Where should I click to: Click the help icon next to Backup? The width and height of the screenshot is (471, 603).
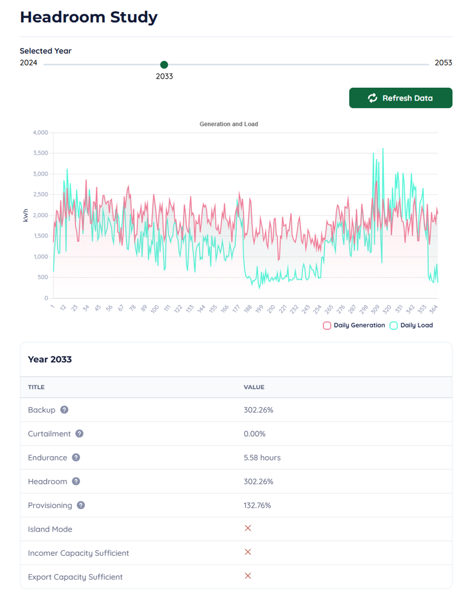pos(64,410)
